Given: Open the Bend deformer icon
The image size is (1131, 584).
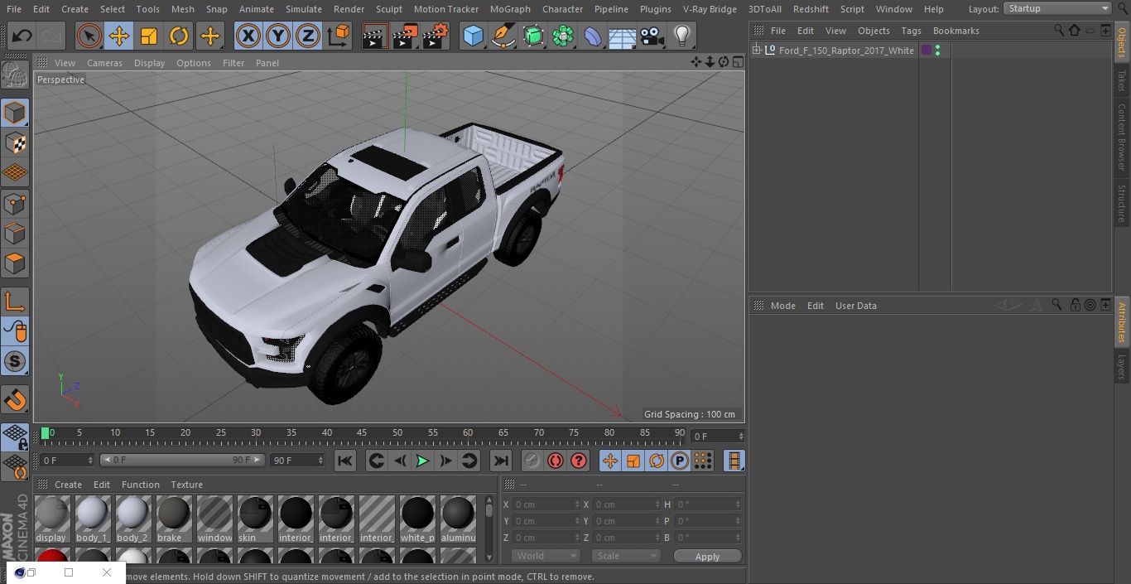Looking at the screenshot, I should pos(593,36).
